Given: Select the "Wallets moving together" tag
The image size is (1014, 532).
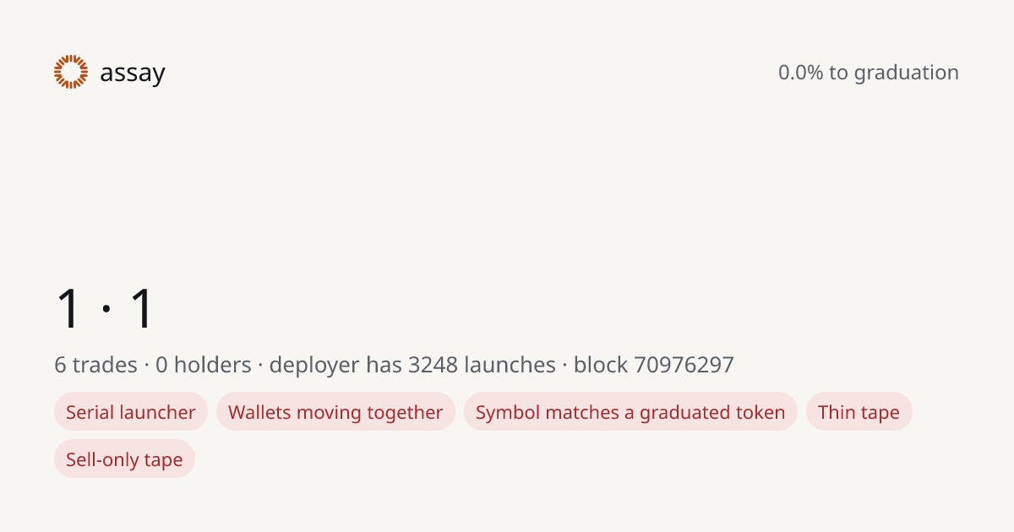Looking at the screenshot, I should tap(335, 412).
